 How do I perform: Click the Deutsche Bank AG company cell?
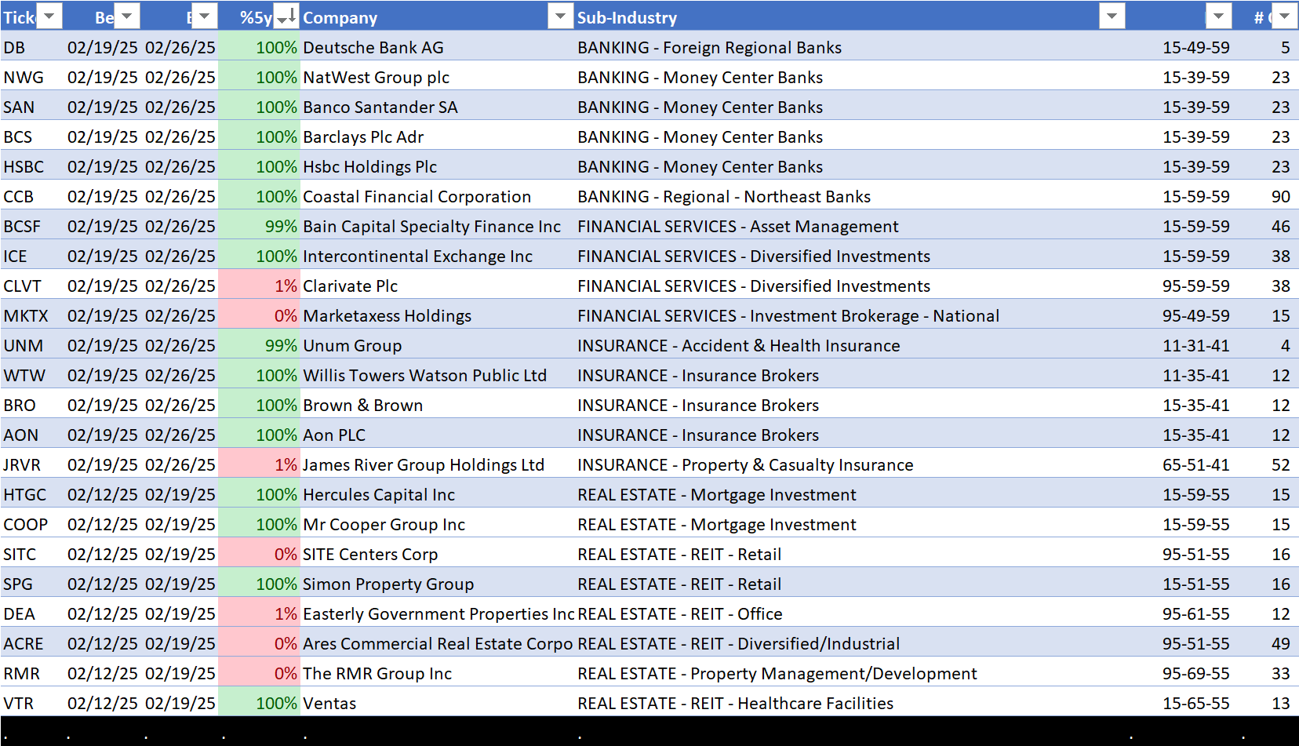pos(438,47)
